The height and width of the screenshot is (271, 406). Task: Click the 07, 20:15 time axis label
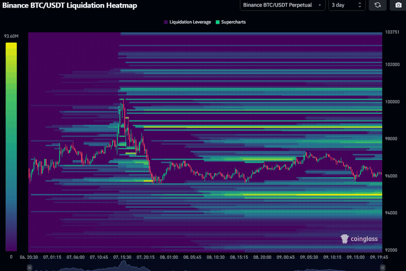[x=146, y=257]
